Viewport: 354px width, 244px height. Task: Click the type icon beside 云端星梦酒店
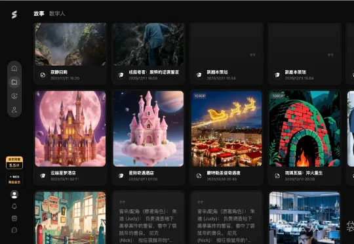[x=43, y=176]
